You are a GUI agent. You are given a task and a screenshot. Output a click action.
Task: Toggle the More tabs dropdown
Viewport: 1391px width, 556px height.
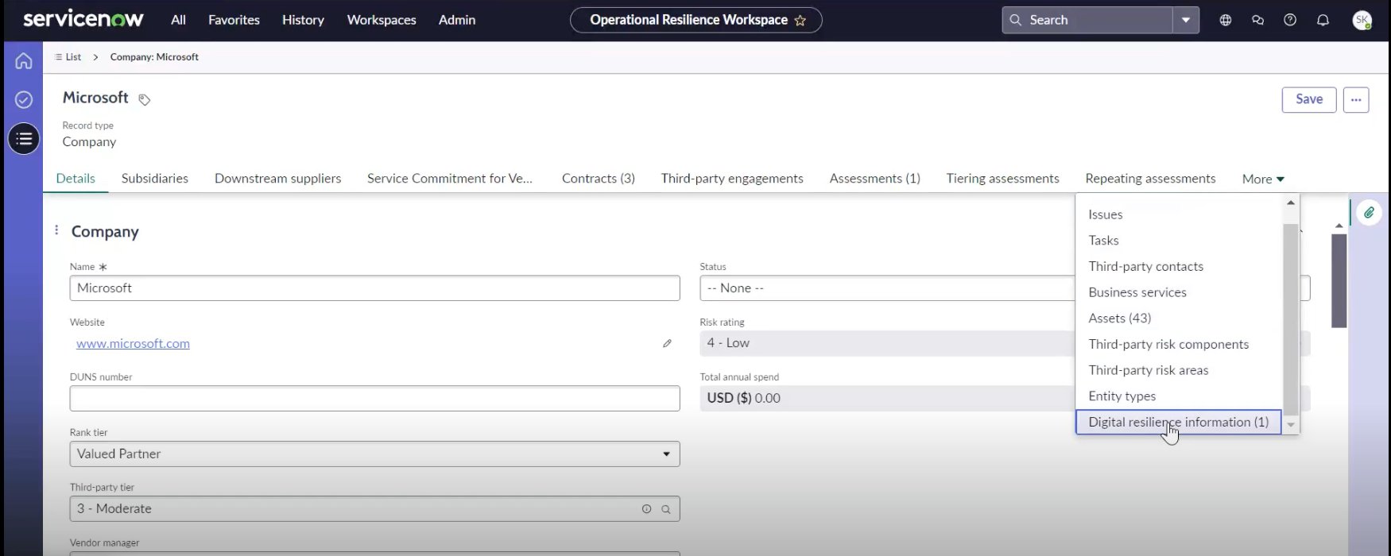tap(1263, 179)
